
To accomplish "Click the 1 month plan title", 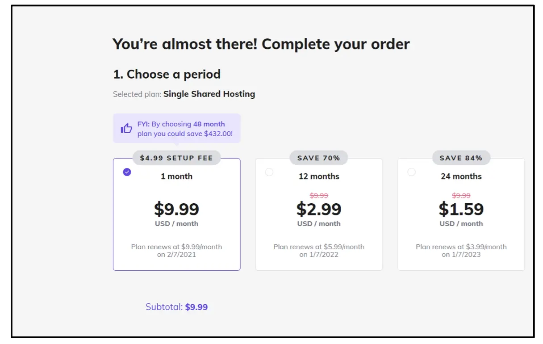I will [176, 176].
